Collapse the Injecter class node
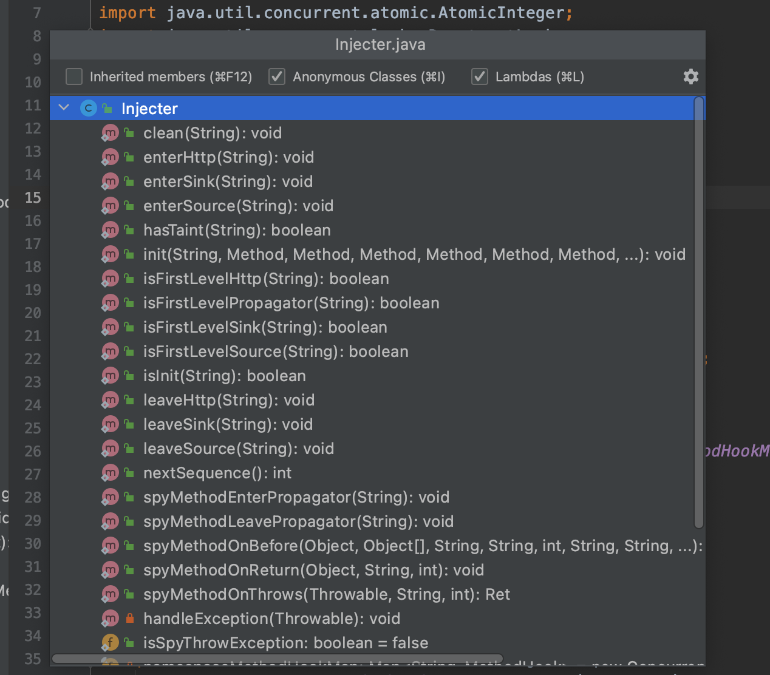The width and height of the screenshot is (770, 675). pos(64,108)
